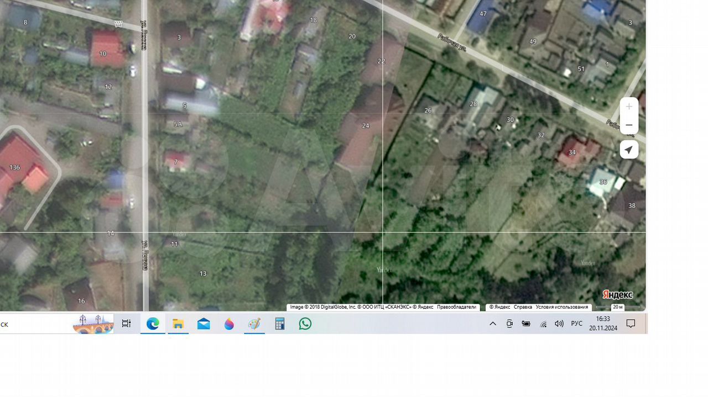
Task: Open File Explorer from taskbar
Action: pos(178,324)
